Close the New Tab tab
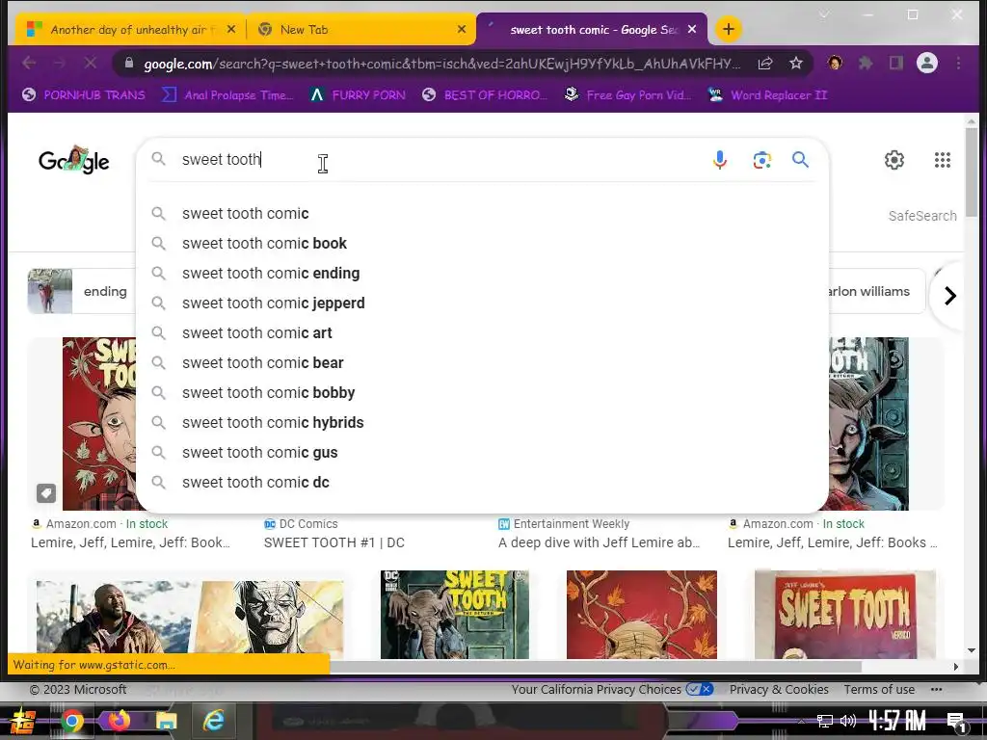 [x=462, y=29]
